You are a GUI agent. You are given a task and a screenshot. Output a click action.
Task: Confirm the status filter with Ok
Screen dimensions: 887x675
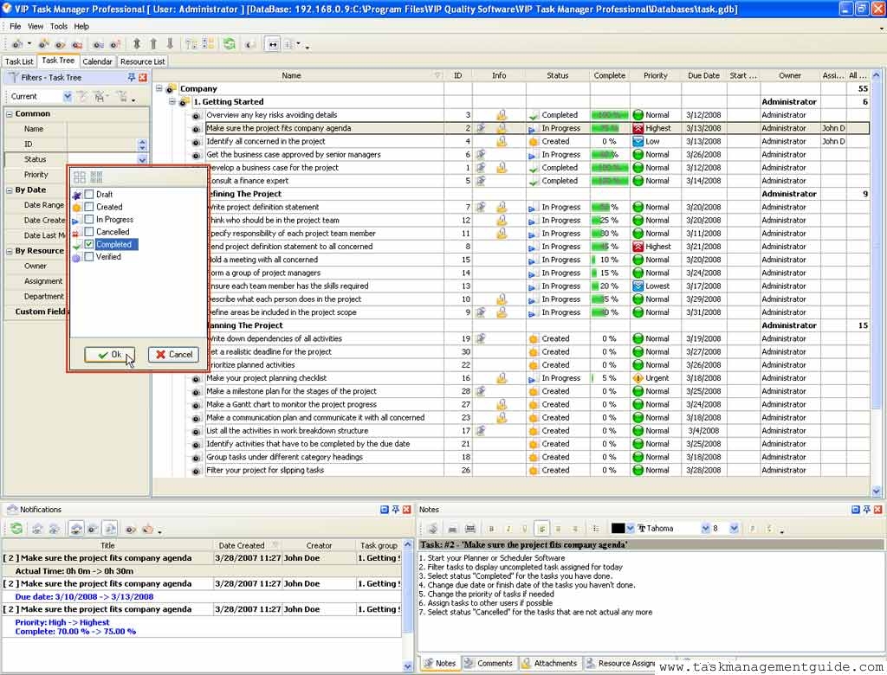tap(110, 355)
